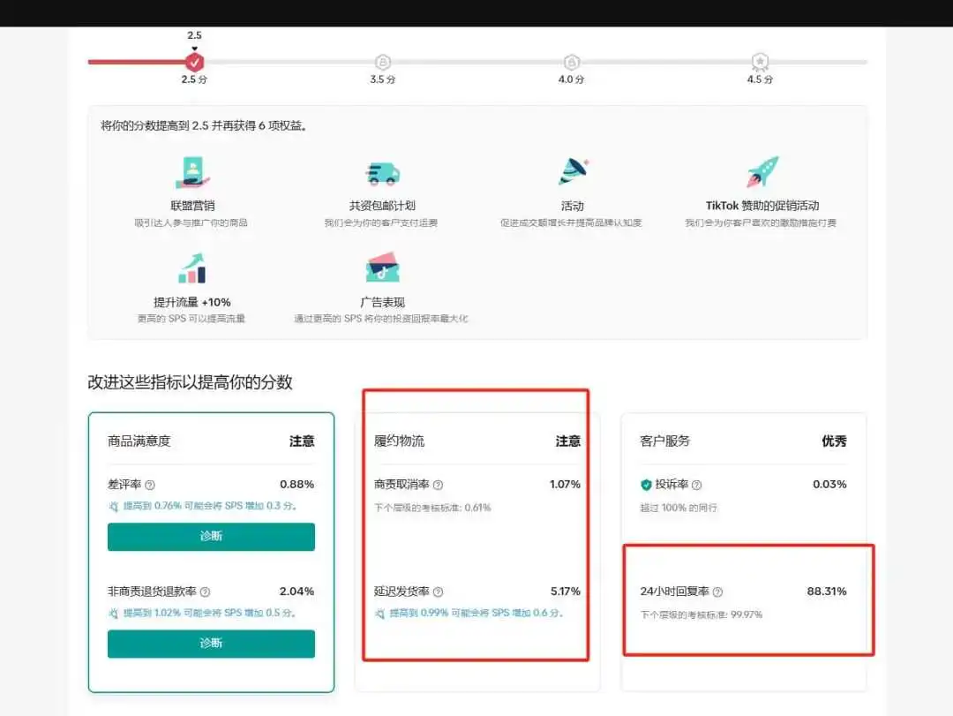Click the 活动 party popper icon
Screen dimensions: 953x716
click(574, 171)
